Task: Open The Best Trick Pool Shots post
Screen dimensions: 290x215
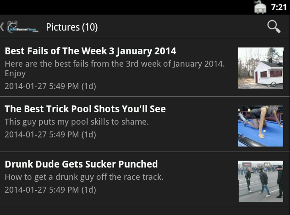Action: (x=85, y=109)
